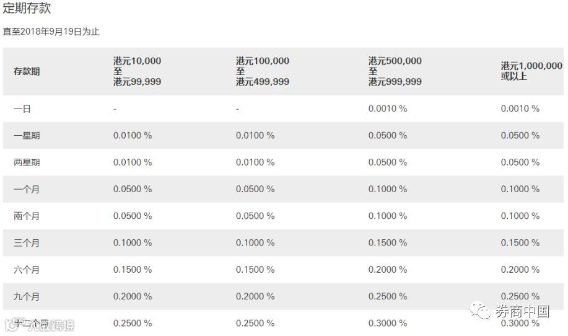
Task: Click the date line 直至2018年9月19日为止
Action: [x=51, y=31]
